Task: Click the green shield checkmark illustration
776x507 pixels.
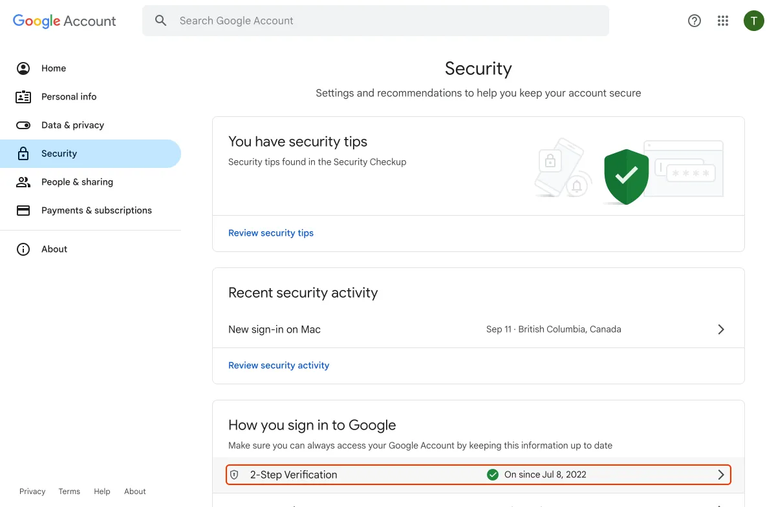Action: (626, 176)
